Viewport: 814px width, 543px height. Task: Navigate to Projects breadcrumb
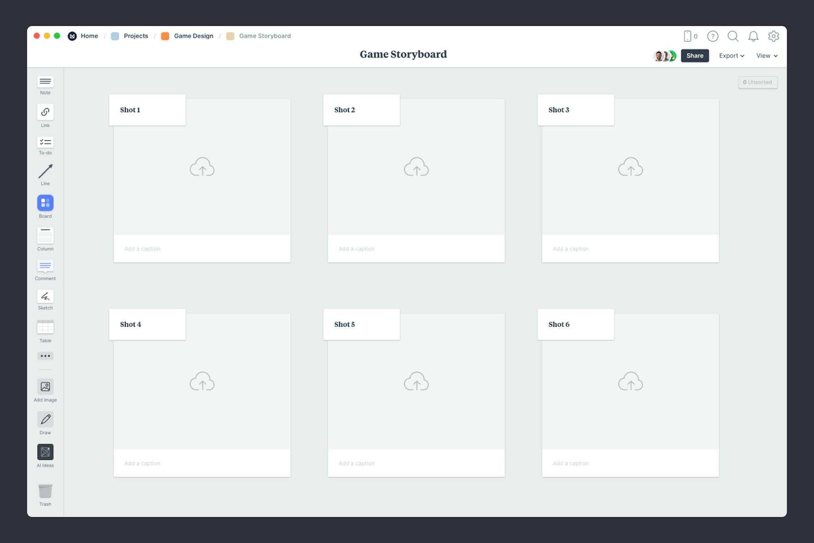point(136,36)
